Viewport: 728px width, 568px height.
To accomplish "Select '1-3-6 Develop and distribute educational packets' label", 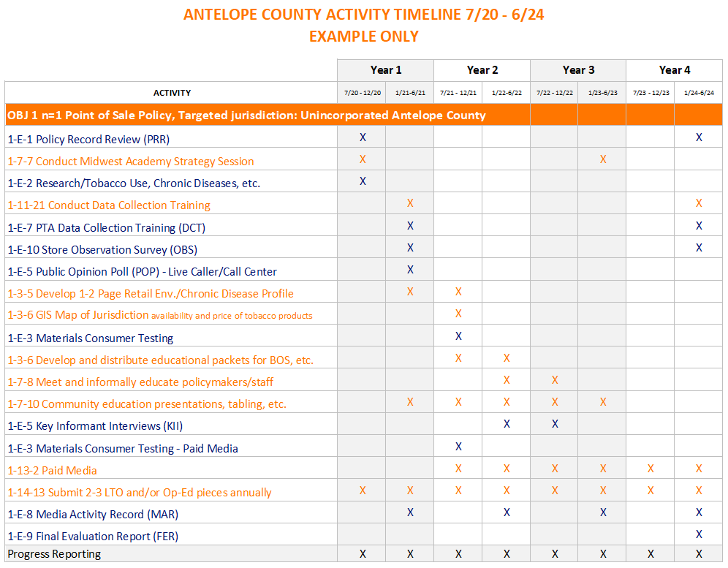I will (160, 360).
